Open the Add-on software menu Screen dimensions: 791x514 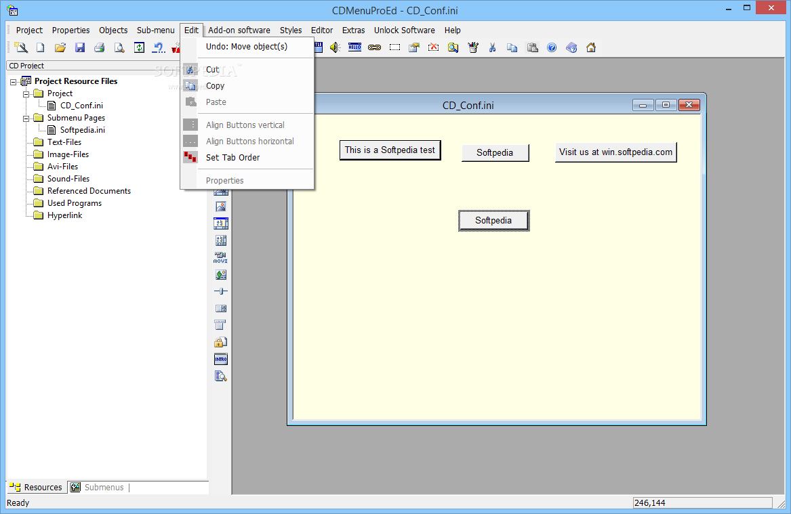point(239,30)
